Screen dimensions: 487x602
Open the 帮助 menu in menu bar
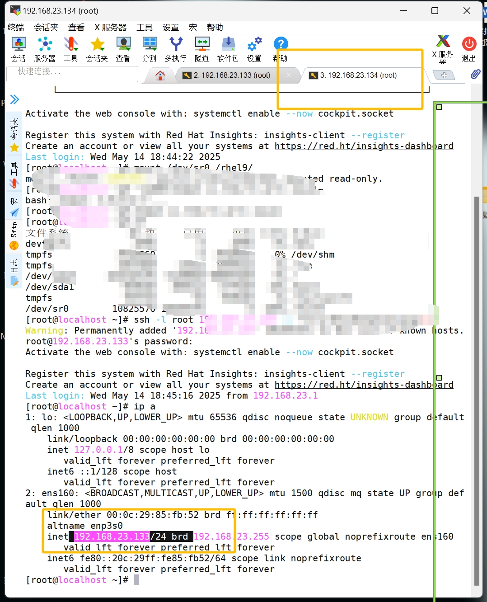pos(215,28)
